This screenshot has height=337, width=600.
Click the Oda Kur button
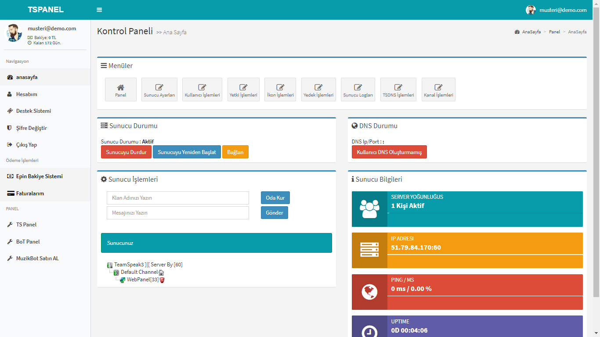coord(275,197)
